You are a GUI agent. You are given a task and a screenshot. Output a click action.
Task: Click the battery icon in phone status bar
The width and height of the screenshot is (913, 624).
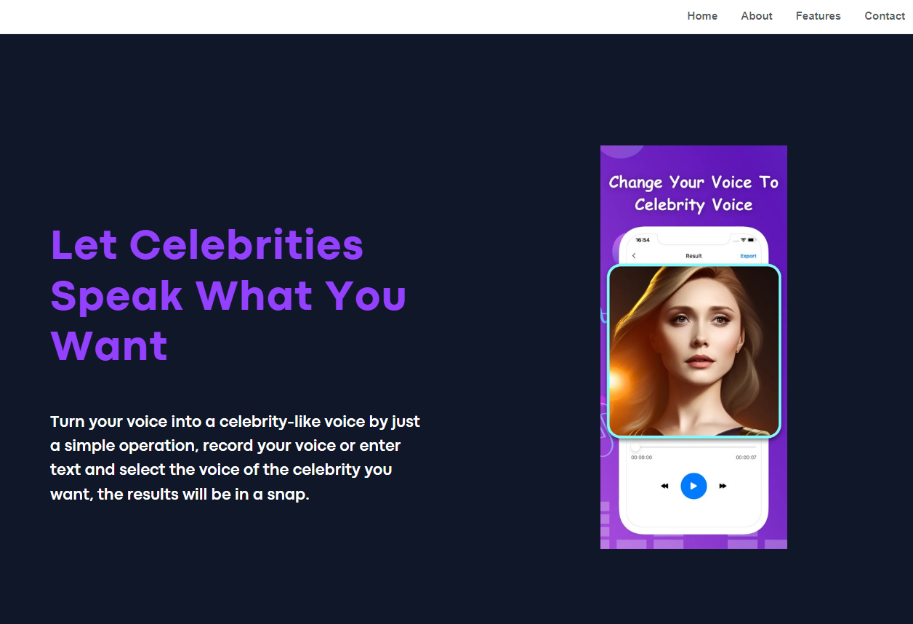tap(752, 240)
